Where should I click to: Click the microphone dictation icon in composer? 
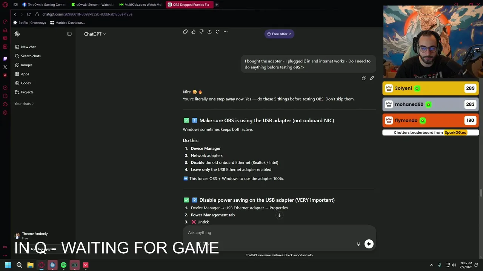358,244
